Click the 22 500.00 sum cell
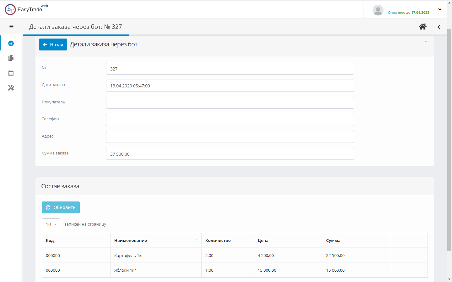Image resolution: width=452 pixels, height=282 pixels. tap(357, 255)
